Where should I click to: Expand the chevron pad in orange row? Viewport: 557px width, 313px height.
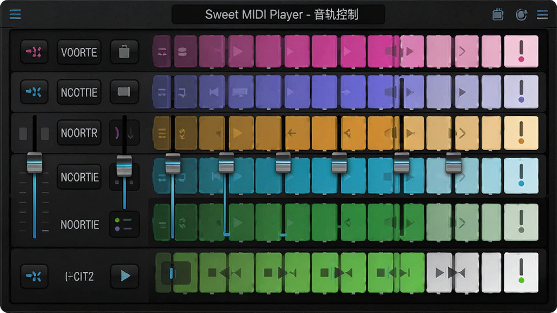pyautogui.click(x=466, y=133)
